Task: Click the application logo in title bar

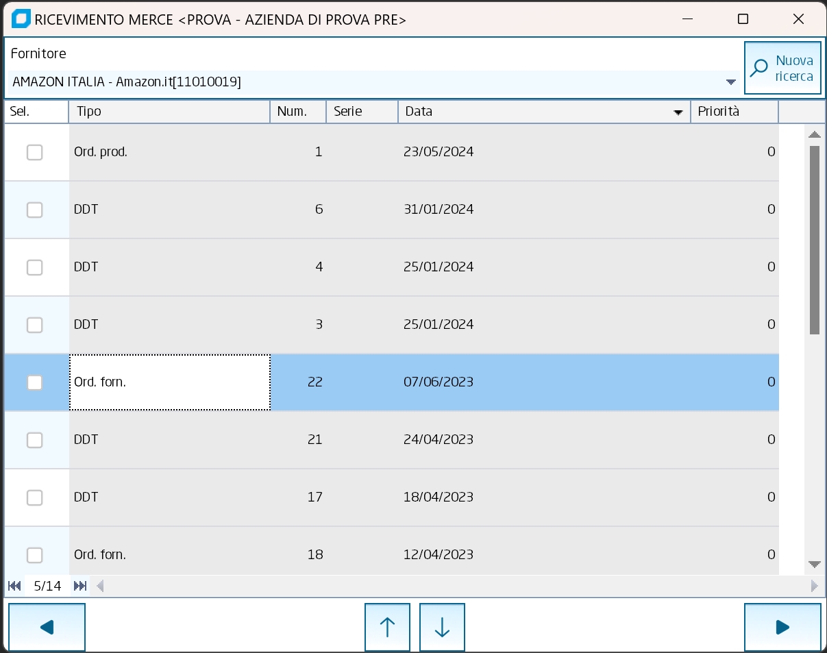Action: click(x=21, y=19)
